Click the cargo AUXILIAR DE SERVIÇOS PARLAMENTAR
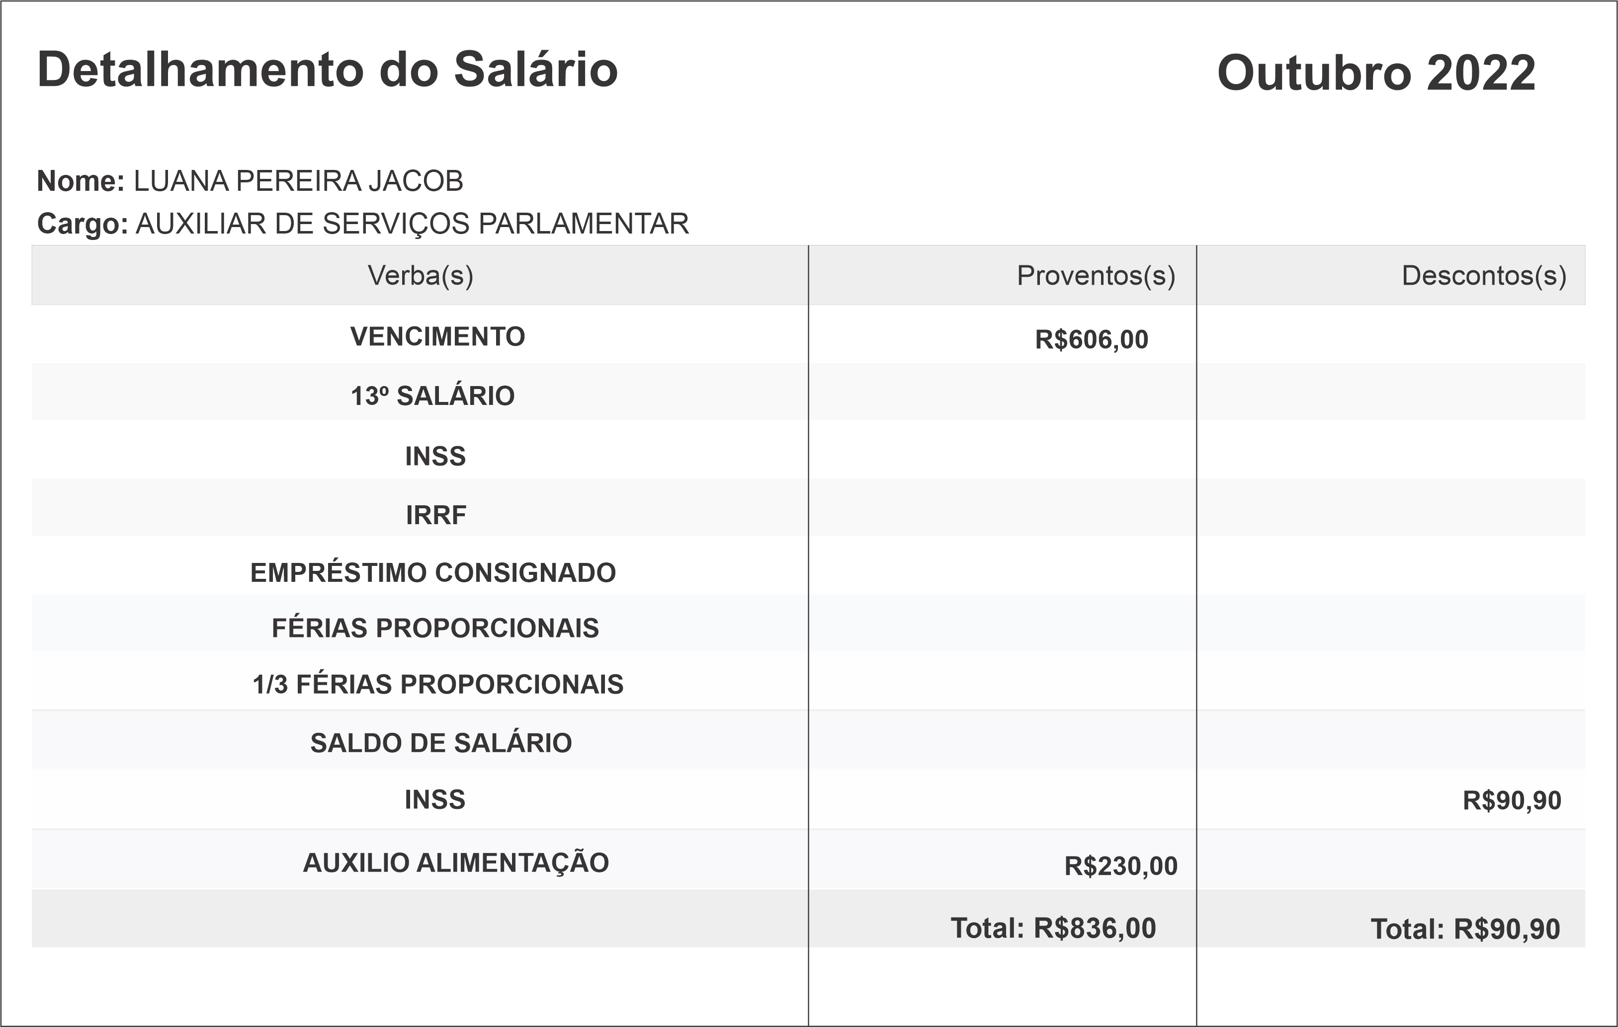1618x1027 pixels. [412, 224]
